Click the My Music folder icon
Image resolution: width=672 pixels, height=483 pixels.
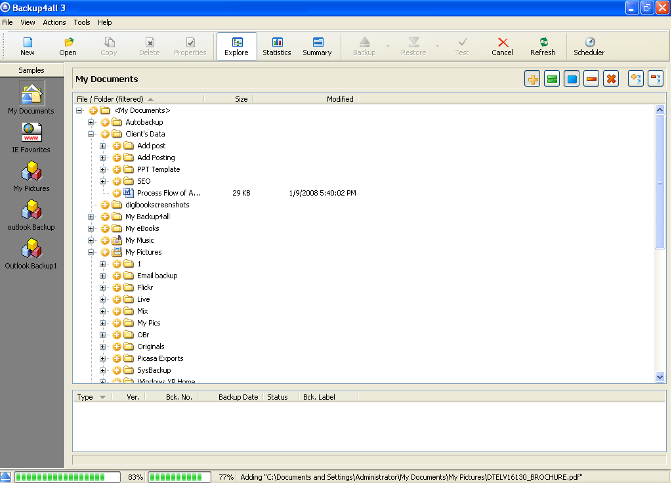point(117,240)
